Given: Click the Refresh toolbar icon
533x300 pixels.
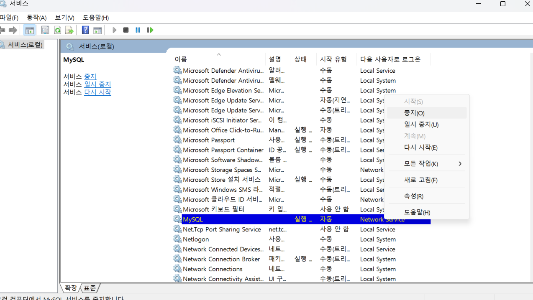Looking at the screenshot, I should tap(57, 30).
